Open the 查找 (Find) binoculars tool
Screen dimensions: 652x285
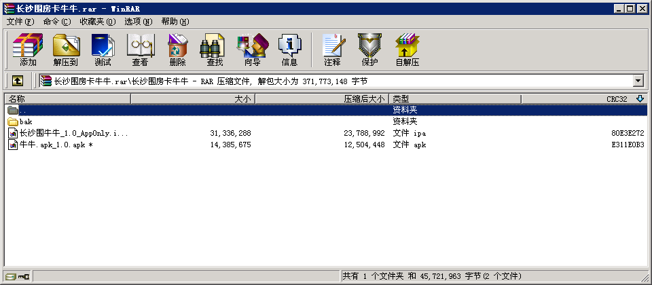coord(215,50)
